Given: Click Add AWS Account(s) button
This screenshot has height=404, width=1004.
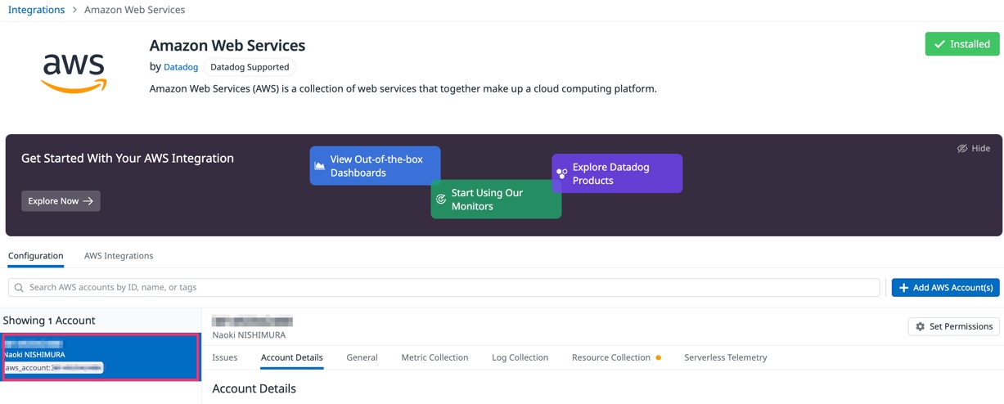Looking at the screenshot, I should 945,287.
